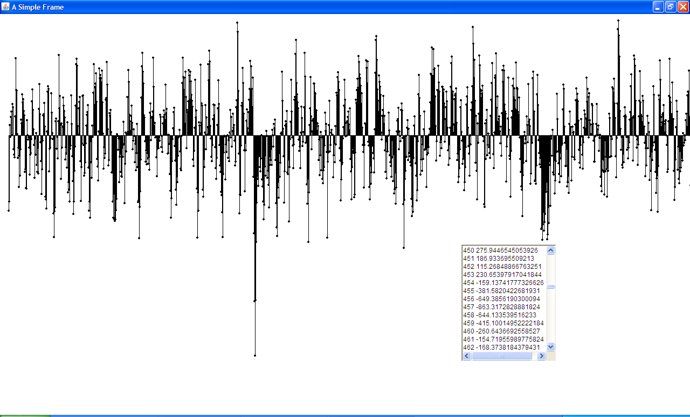690x417 pixels.
Task: Close the A Simple Frame window
Action: [683, 7]
